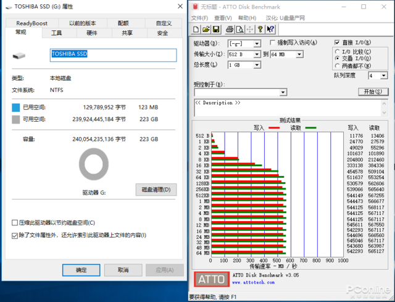Click the New file icon in ATTO toolbar
Image resolution: width=395 pixels, height=302 pixels.
[x=196, y=30]
